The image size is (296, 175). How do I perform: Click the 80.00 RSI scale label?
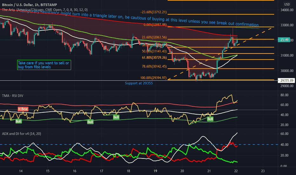(284, 95)
